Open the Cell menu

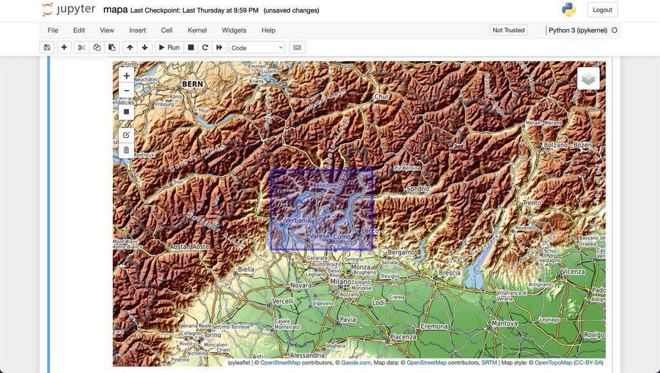[167, 30]
